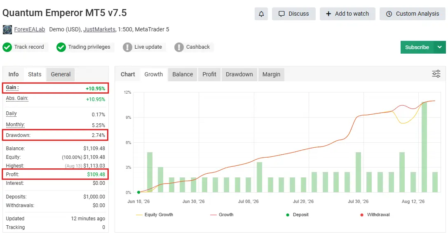Open the JustMarkets broker link
448x236 pixels.
[x=99, y=29]
